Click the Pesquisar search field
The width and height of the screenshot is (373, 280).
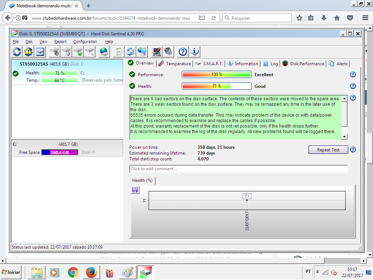(x=257, y=18)
